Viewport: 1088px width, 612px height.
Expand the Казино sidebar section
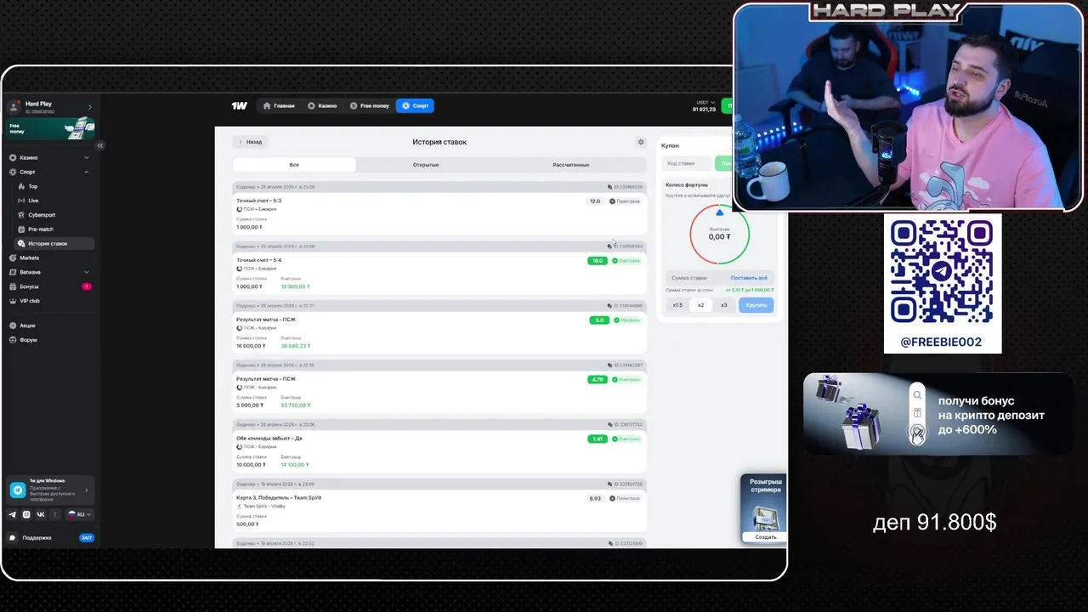click(x=49, y=157)
